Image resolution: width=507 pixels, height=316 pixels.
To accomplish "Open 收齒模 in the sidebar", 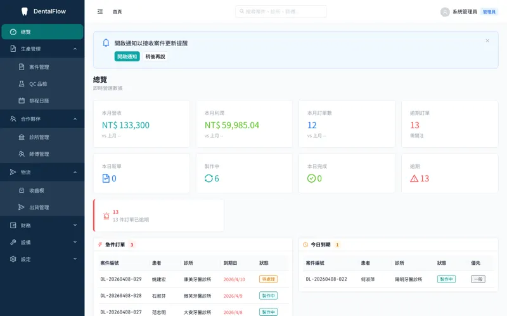I will point(42,190).
